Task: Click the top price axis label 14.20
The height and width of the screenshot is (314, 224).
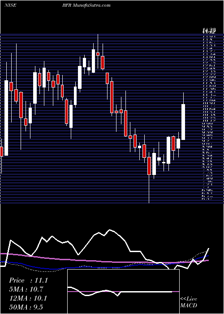Action: pos(209,31)
